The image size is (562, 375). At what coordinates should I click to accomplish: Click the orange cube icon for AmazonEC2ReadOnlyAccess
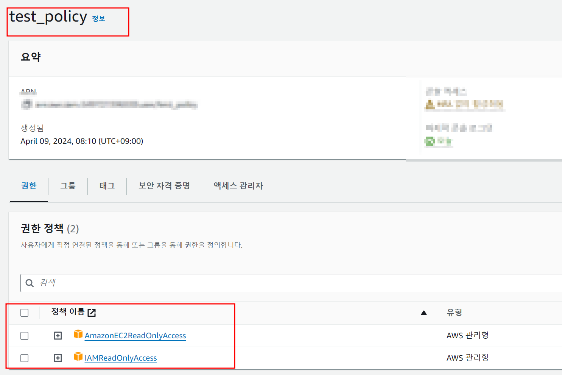pos(78,334)
